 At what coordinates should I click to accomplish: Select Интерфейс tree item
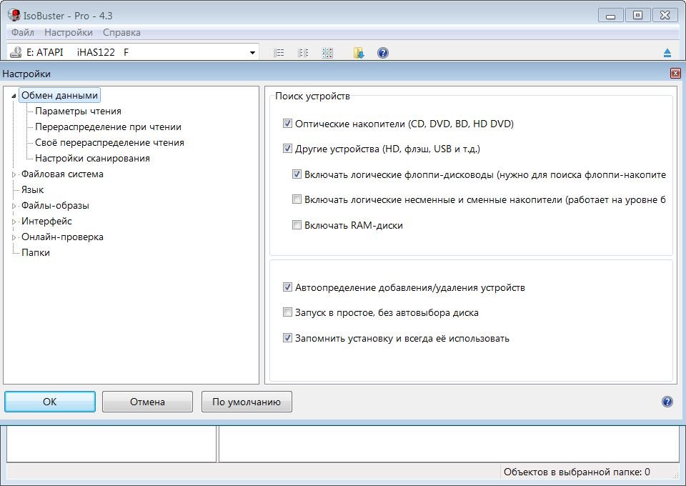click(x=46, y=222)
